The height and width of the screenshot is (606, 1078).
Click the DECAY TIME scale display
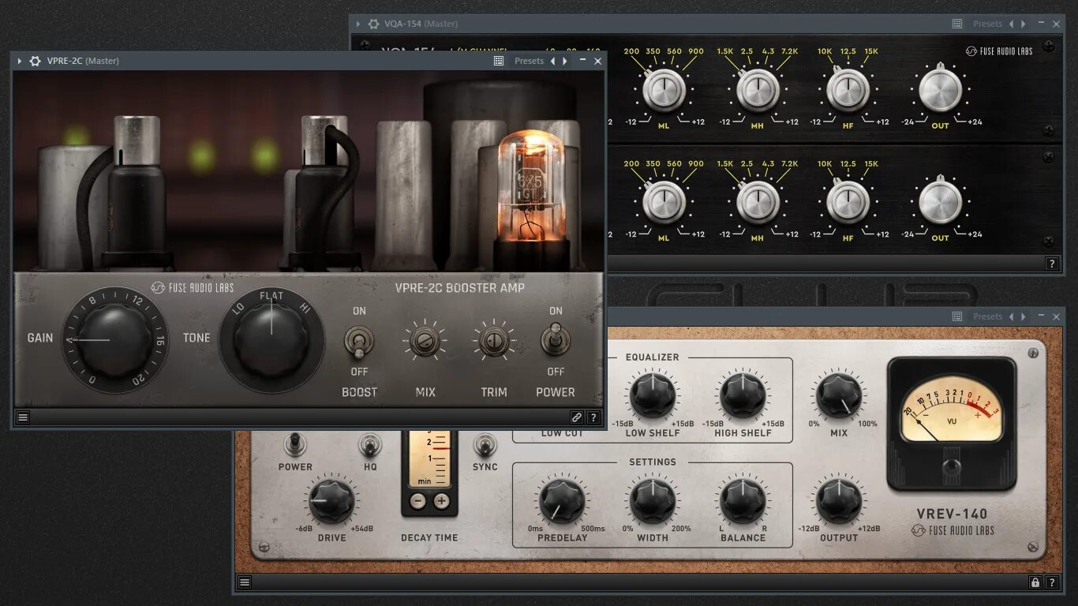click(x=429, y=458)
